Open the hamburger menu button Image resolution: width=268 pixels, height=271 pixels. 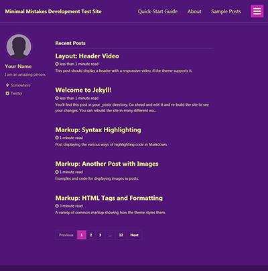tap(257, 11)
